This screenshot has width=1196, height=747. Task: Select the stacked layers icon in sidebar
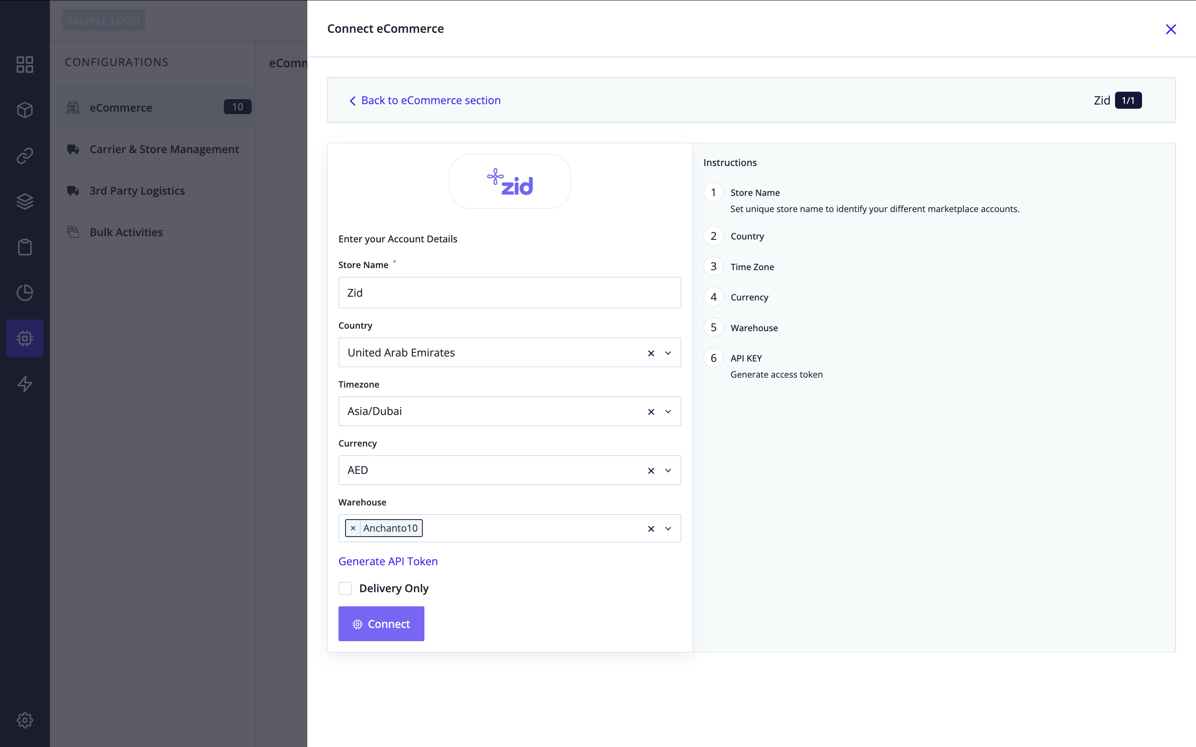pos(25,201)
